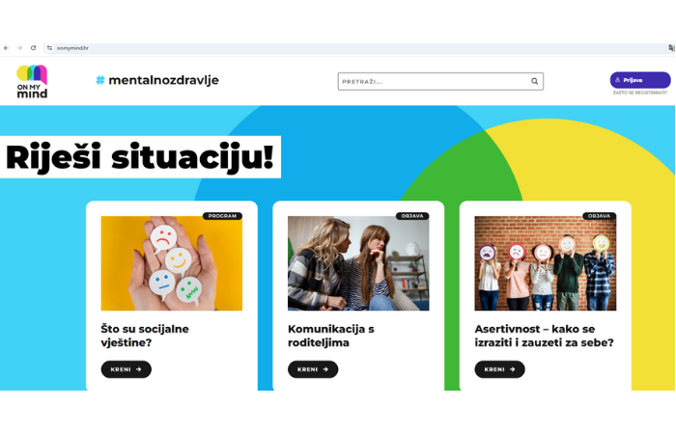Open the brick wall group thumbnail
Viewport: 676px width, 434px height.
click(546, 263)
